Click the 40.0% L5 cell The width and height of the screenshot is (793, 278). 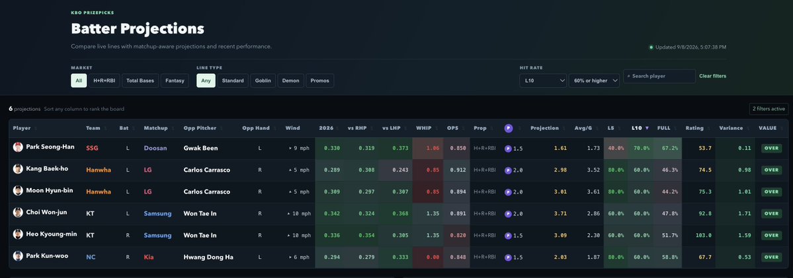point(616,149)
